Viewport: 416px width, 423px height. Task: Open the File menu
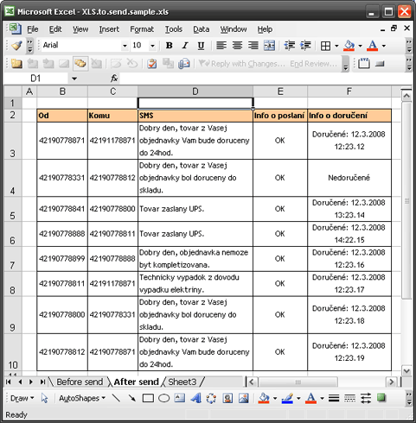point(33,29)
